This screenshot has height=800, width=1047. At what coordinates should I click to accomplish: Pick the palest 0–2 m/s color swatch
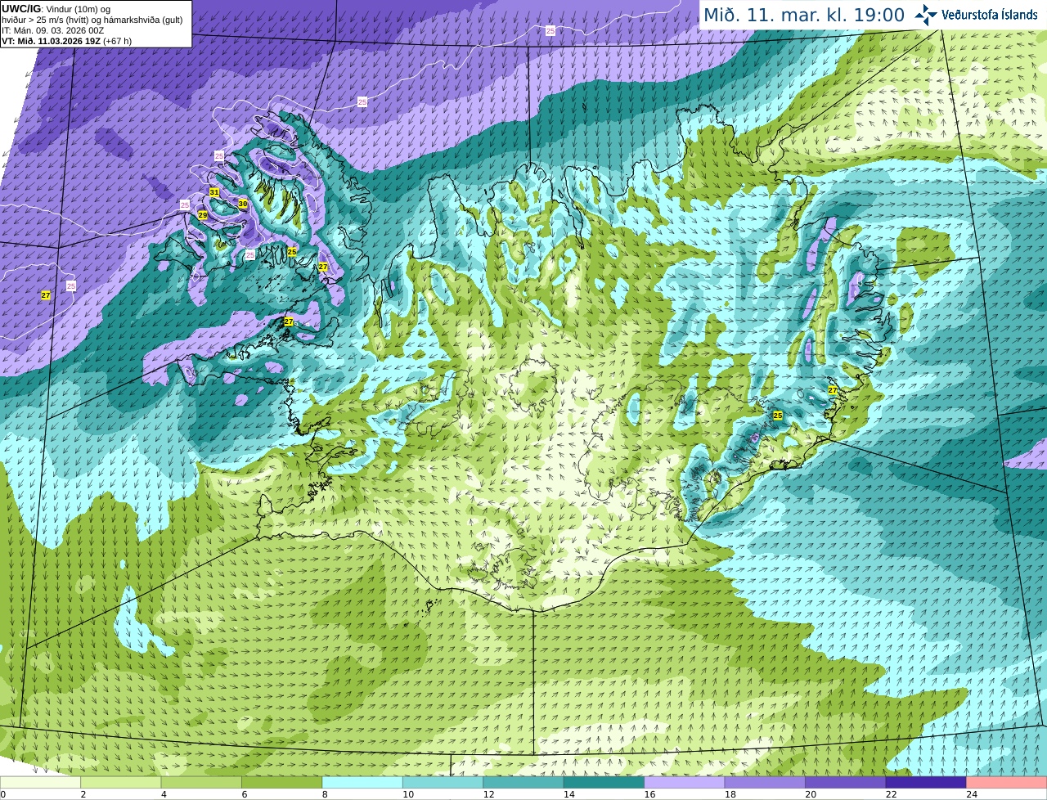40,782
